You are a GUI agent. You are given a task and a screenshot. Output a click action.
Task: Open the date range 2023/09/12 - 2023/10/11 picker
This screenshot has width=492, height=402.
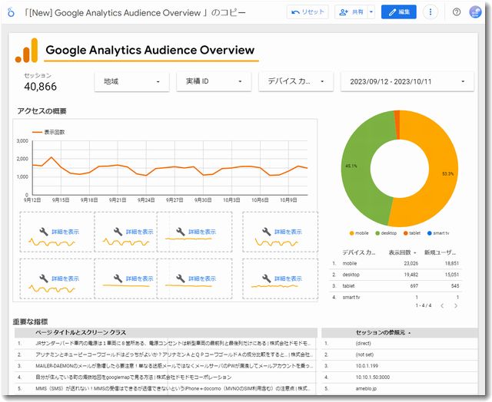407,82
